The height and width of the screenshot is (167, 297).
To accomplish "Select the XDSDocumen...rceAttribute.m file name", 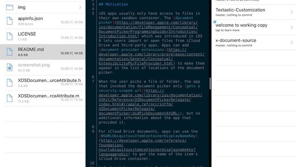I will point(48,96).
